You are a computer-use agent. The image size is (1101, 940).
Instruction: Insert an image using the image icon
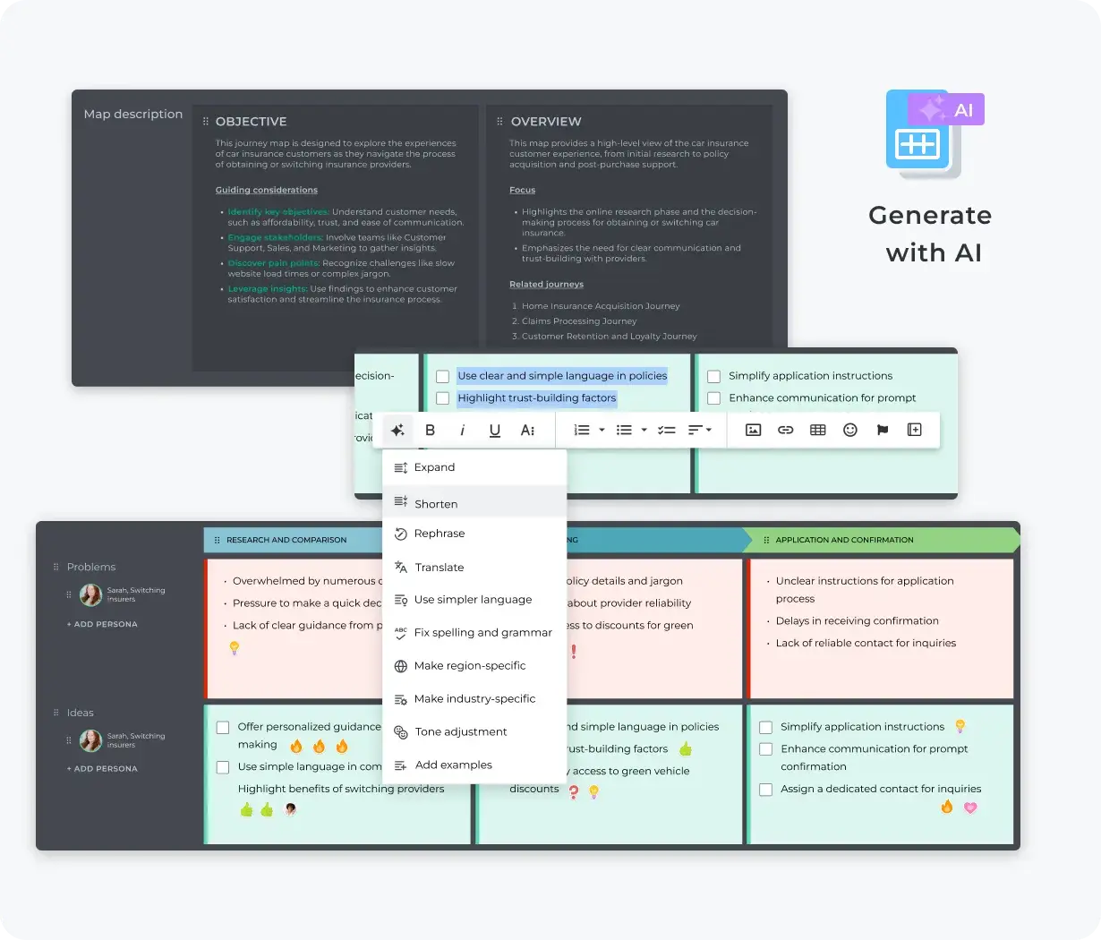(753, 430)
